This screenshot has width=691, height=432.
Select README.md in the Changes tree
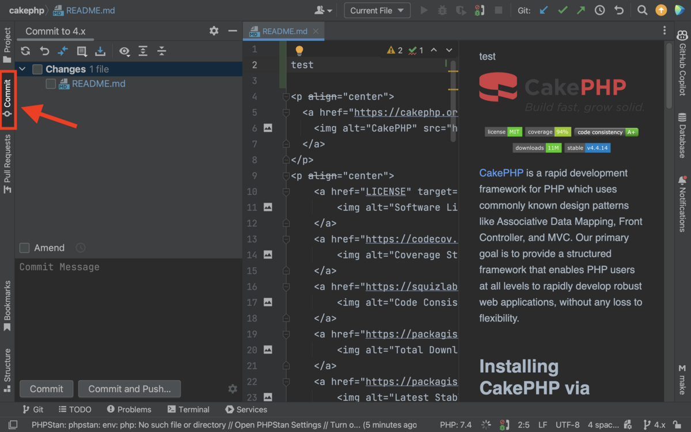pos(98,84)
